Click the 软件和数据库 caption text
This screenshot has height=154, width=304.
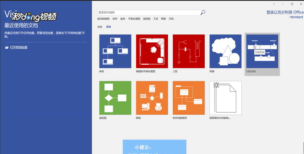pos(180,118)
